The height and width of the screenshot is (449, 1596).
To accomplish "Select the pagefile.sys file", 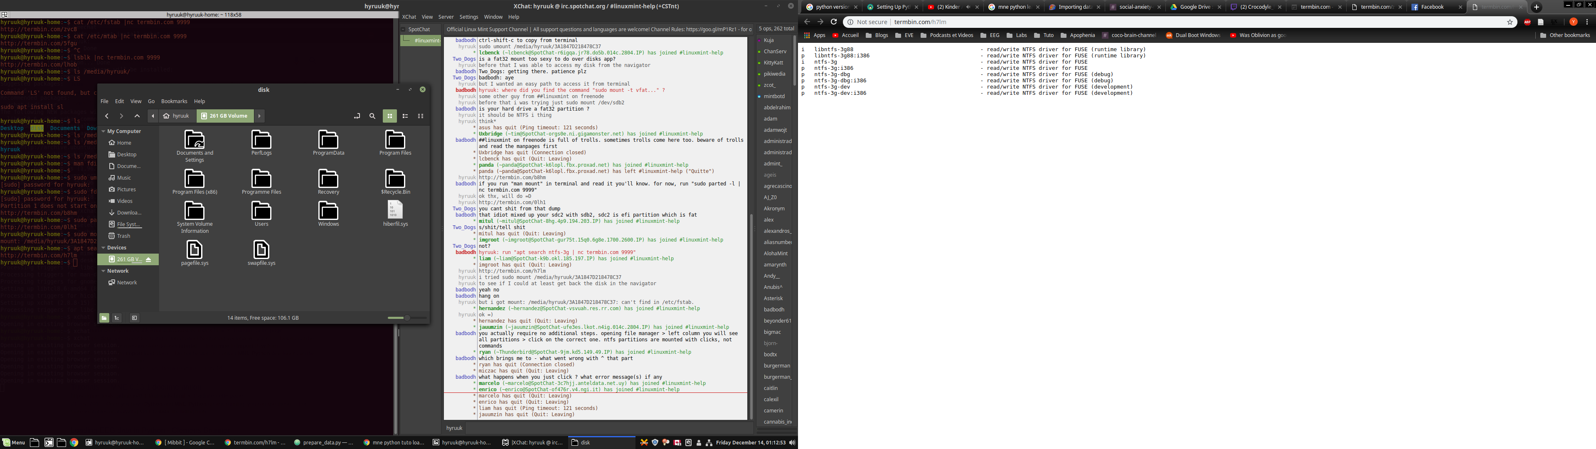I will click(195, 253).
